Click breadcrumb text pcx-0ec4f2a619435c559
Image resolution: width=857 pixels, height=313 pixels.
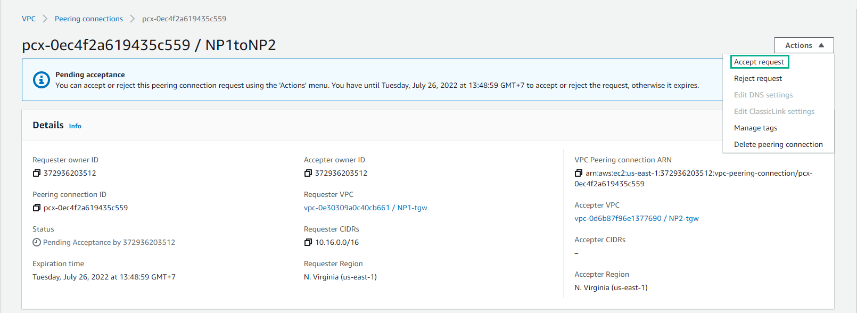click(x=184, y=19)
